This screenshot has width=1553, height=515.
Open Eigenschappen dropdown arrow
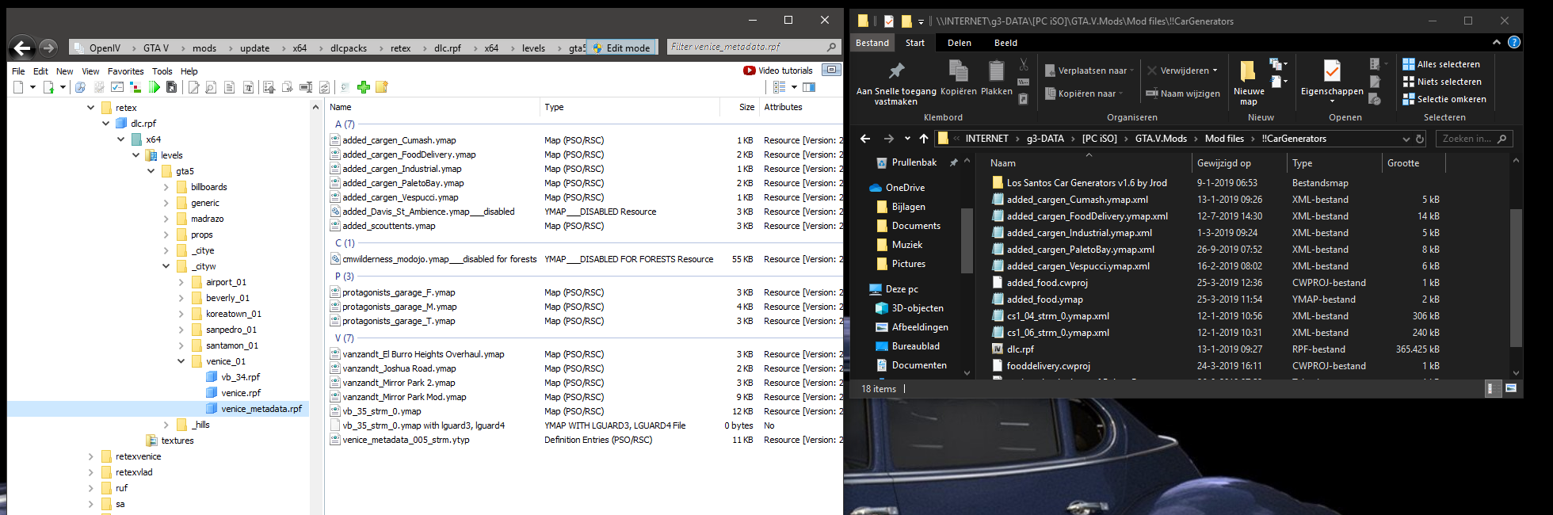click(1332, 101)
